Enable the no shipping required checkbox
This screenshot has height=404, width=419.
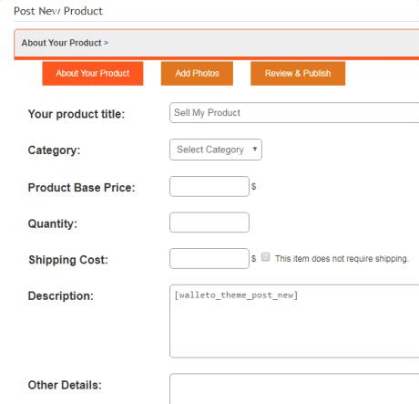(265, 257)
